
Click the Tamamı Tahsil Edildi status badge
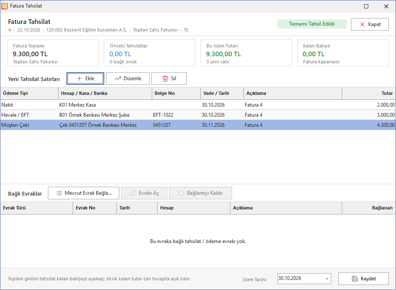click(x=312, y=24)
